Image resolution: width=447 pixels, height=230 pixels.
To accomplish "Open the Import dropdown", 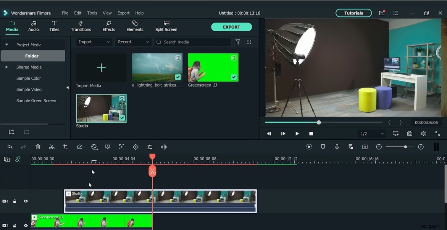I will (x=94, y=42).
